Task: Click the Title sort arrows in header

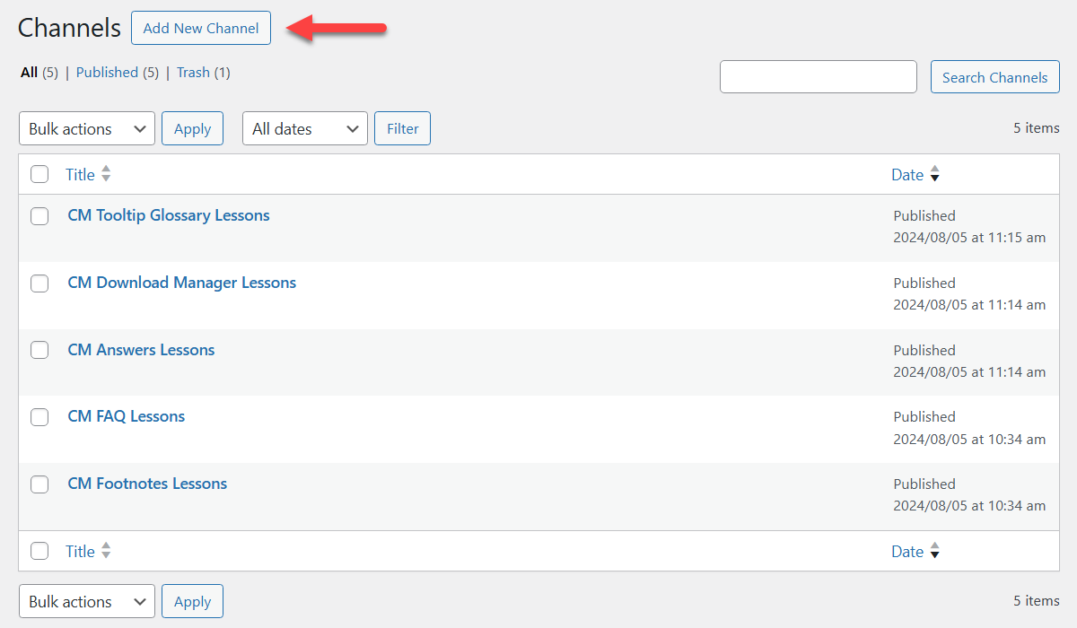Action: click(106, 174)
